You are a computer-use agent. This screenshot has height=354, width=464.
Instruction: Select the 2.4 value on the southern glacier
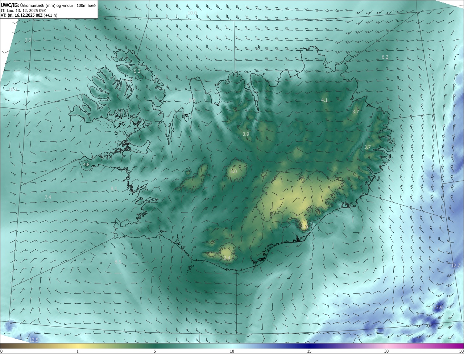point(227,258)
